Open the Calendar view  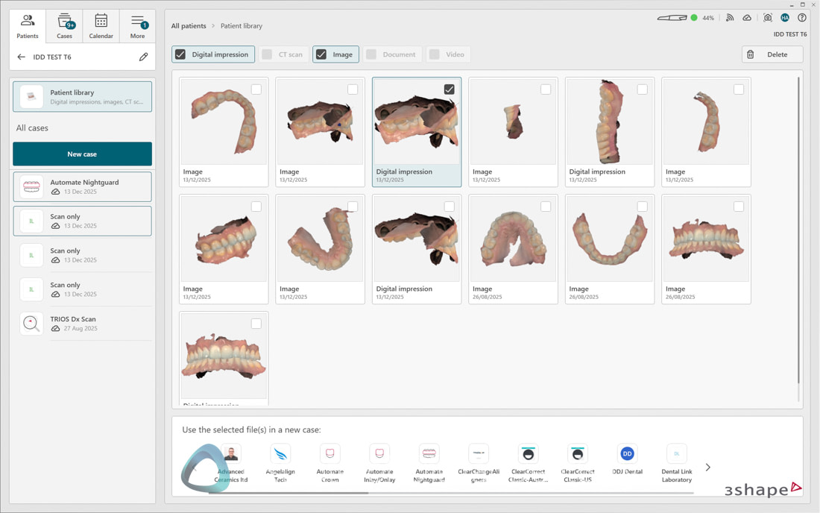pos(101,25)
